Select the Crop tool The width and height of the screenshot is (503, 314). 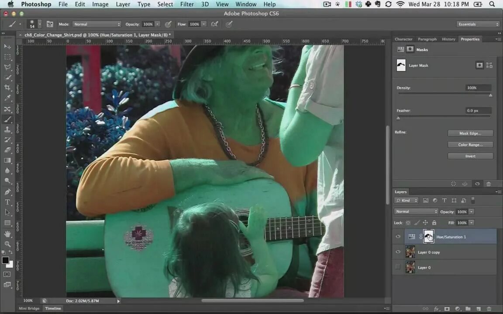tap(7, 88)
